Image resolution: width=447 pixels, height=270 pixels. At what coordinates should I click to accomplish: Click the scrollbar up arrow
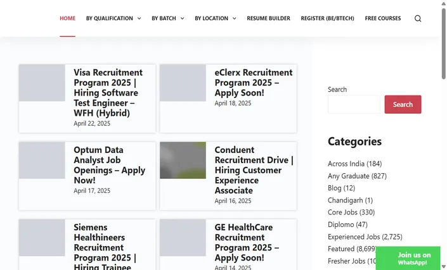pyautogui.click(x=444, y=3)
